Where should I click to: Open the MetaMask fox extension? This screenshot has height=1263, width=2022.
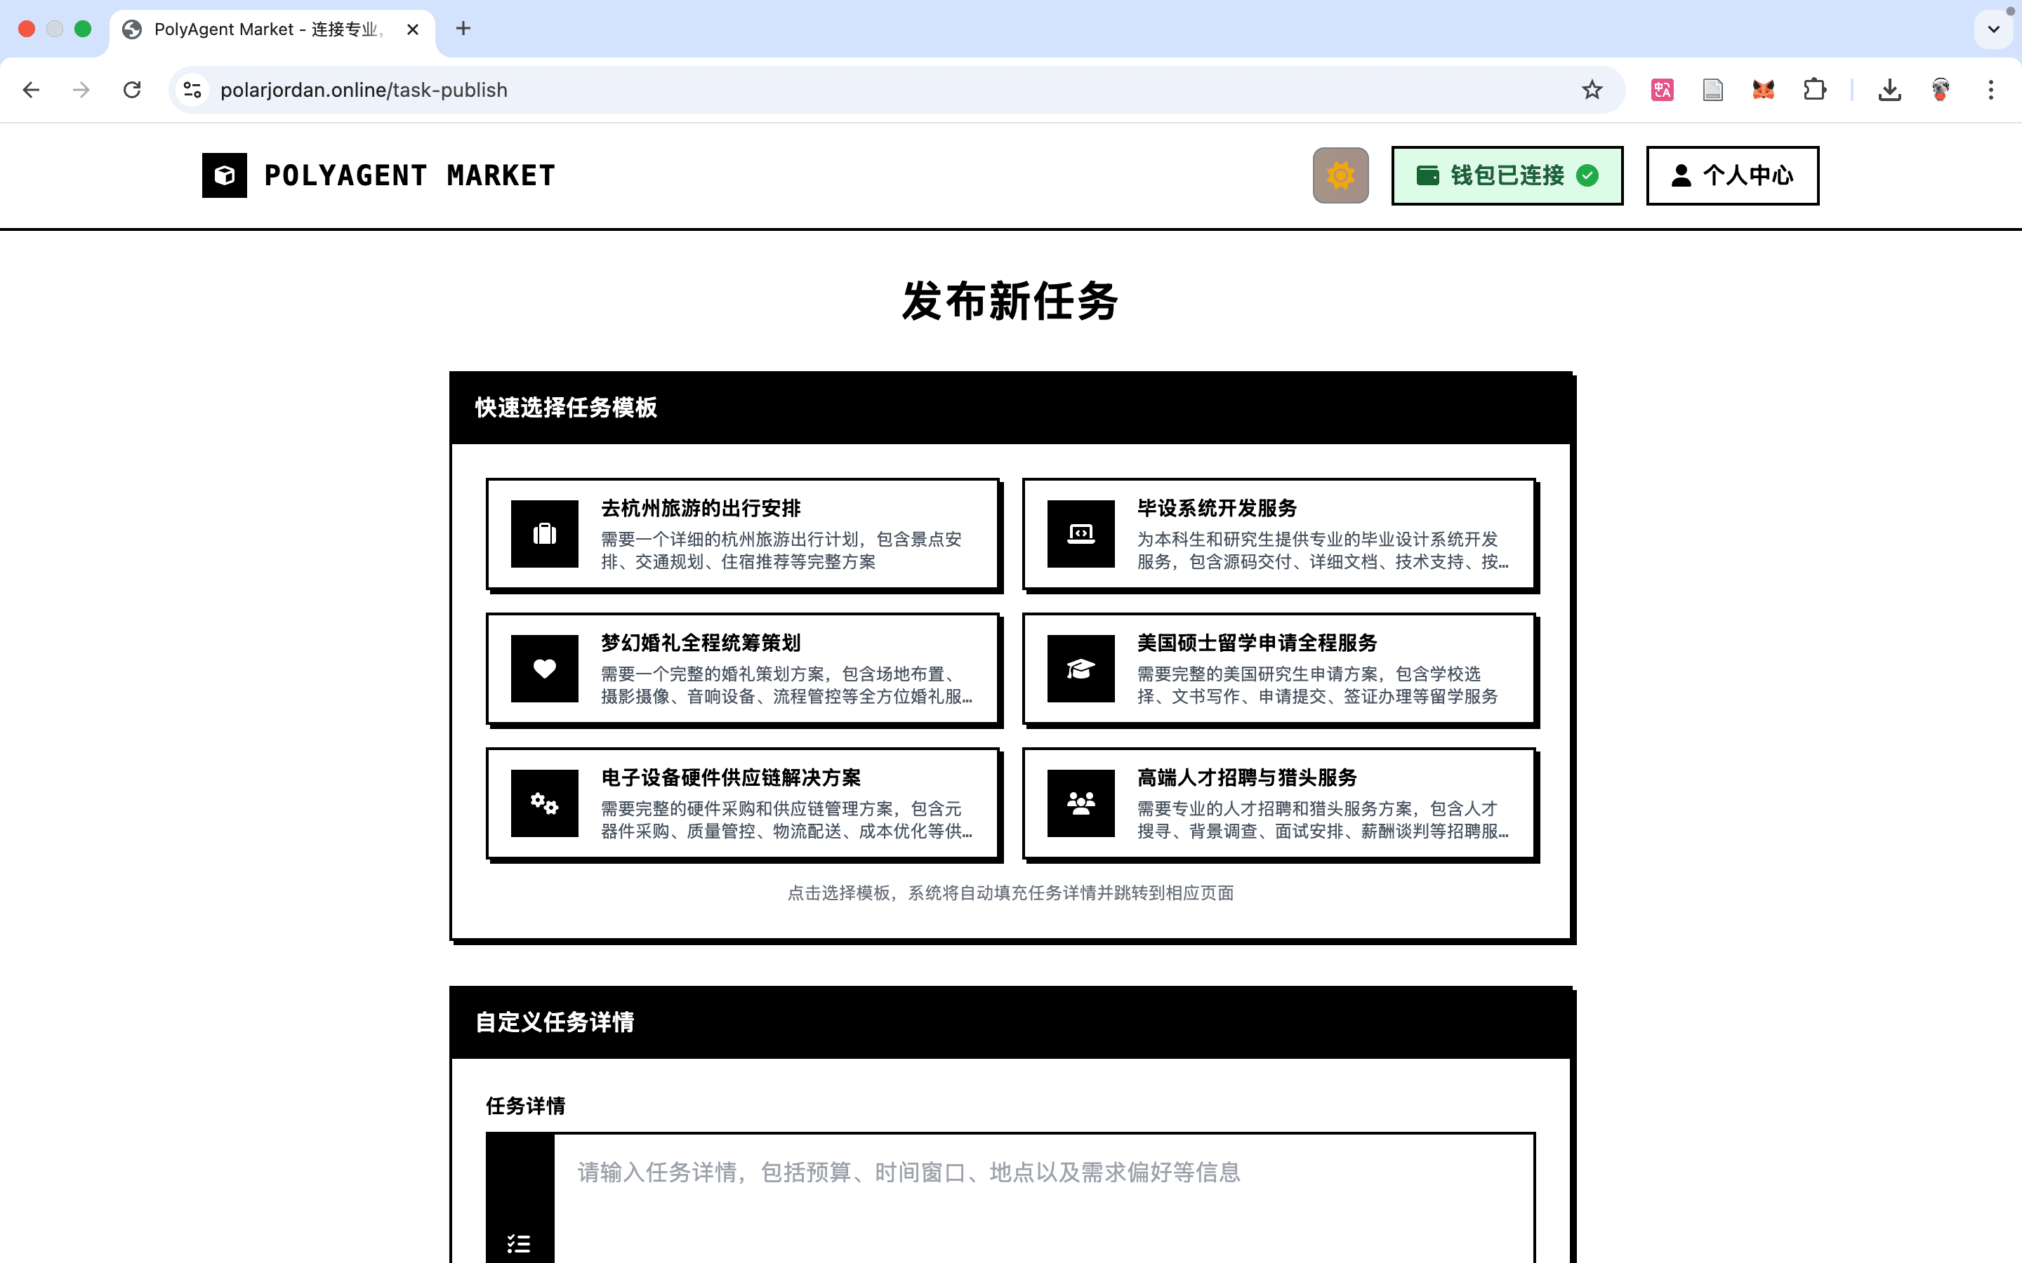[x=1764, y=89]
